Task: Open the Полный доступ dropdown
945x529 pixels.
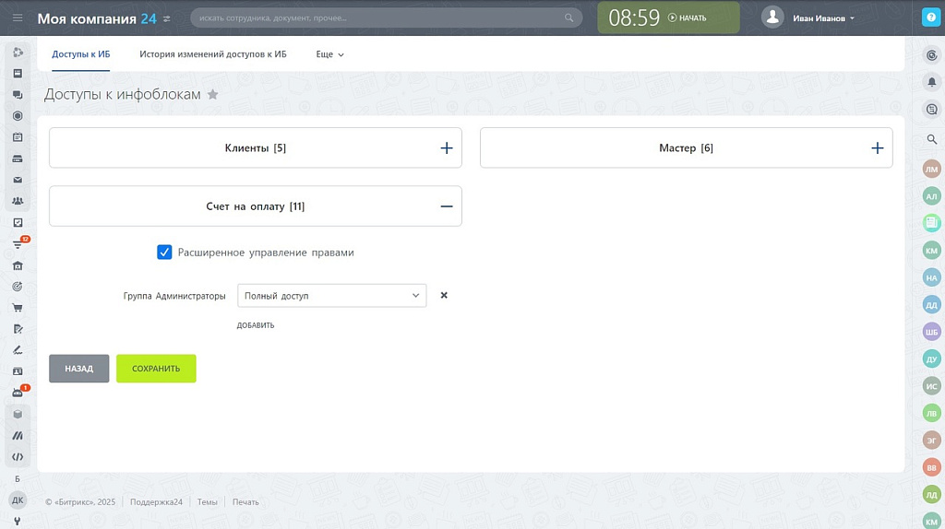Action: (x=331, y=296)
